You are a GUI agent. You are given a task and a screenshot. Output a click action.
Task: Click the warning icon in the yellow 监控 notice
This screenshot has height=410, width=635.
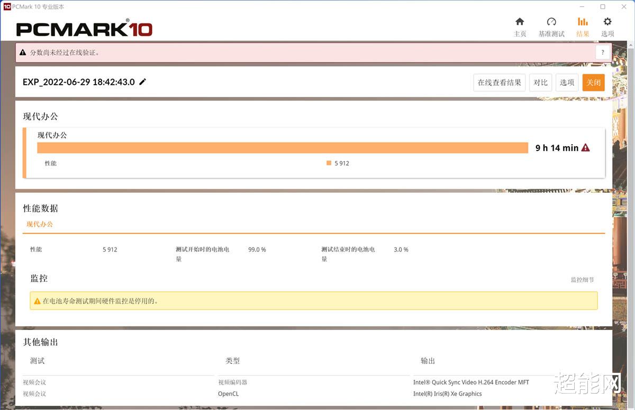37,300
